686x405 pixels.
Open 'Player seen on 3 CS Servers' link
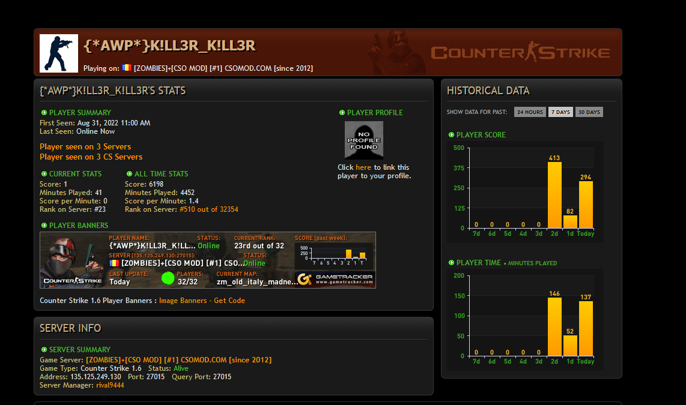[91, 157]
